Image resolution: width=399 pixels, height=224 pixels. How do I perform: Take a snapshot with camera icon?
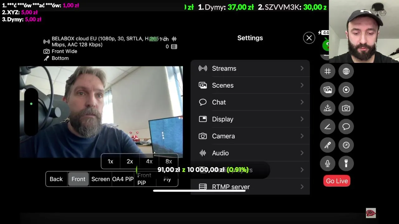346,108
